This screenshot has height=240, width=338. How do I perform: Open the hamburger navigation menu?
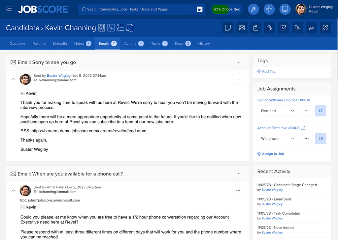click(x=9, y=9)
